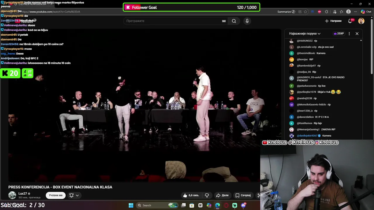Expand the Најважније поруке chat filter dropdown

pos(305,34)
